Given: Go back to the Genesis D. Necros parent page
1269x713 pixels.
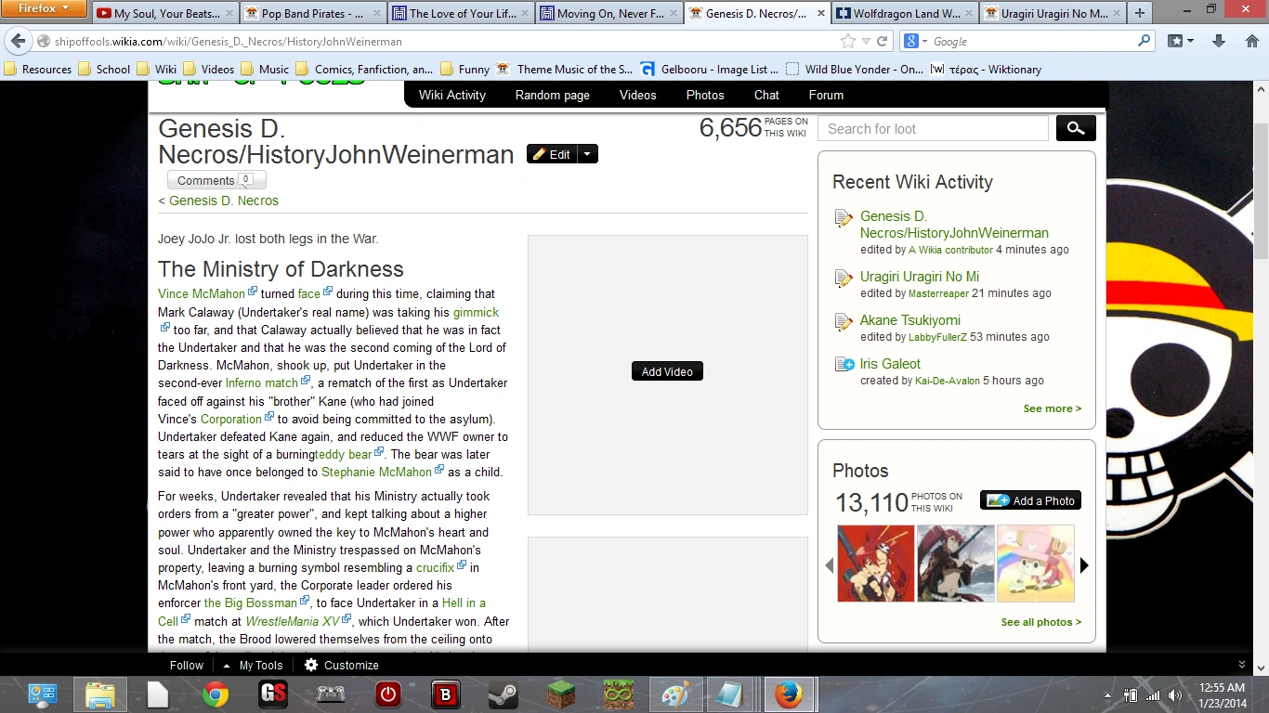Looking at the screenshot, I should [x=224, y=201].
